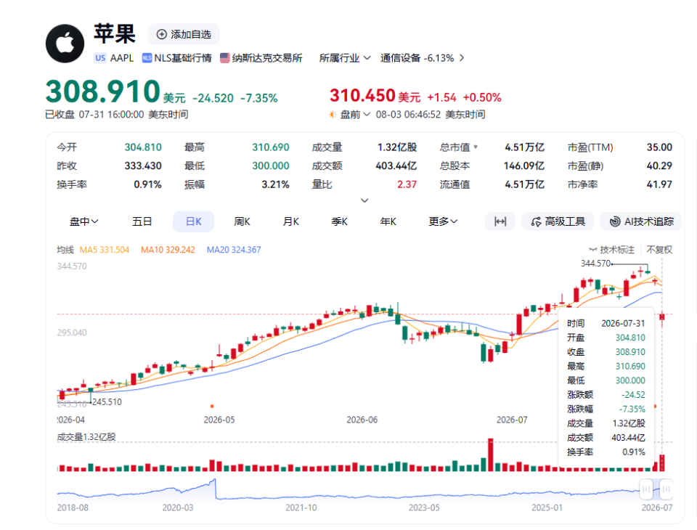
Task: Switch to the 季K chart tab
Action: click(x=340, y=221)
